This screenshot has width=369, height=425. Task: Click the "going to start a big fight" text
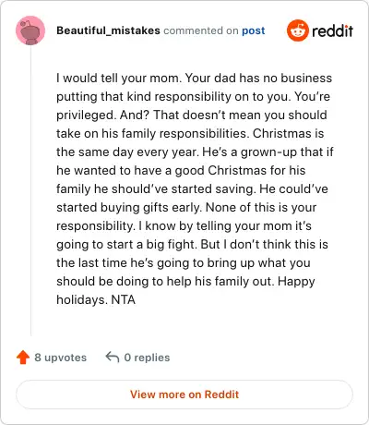[x=126, y=245]
